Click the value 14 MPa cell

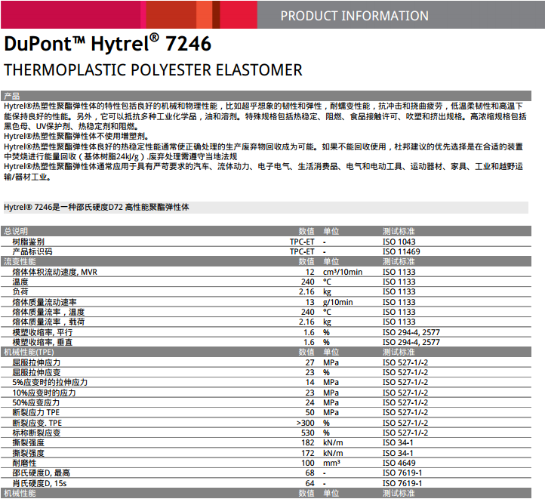310,383
